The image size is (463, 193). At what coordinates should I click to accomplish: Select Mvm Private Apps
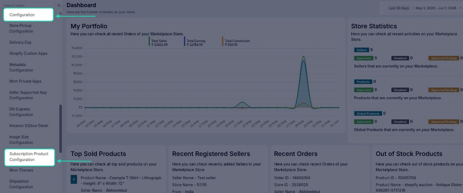point(25,81)
